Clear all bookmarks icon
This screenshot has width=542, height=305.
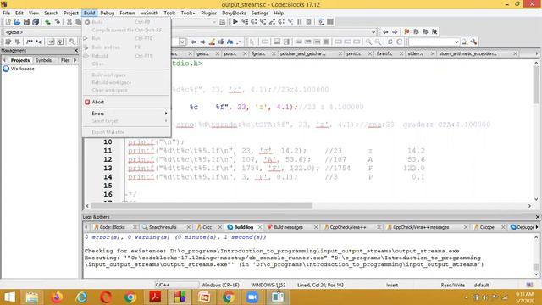[434, 32]
